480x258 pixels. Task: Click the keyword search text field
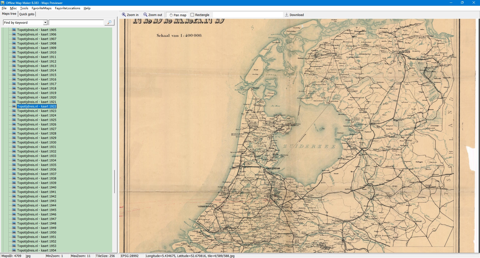click(x=76, y=22)
